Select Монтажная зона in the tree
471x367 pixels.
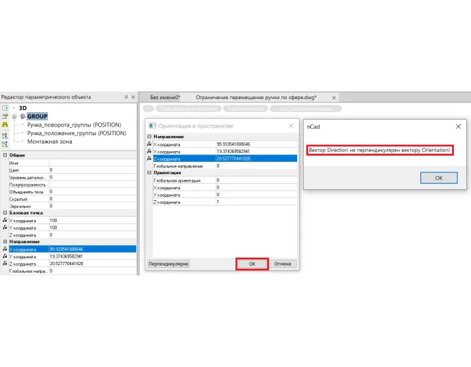click(x=49, y=141)
